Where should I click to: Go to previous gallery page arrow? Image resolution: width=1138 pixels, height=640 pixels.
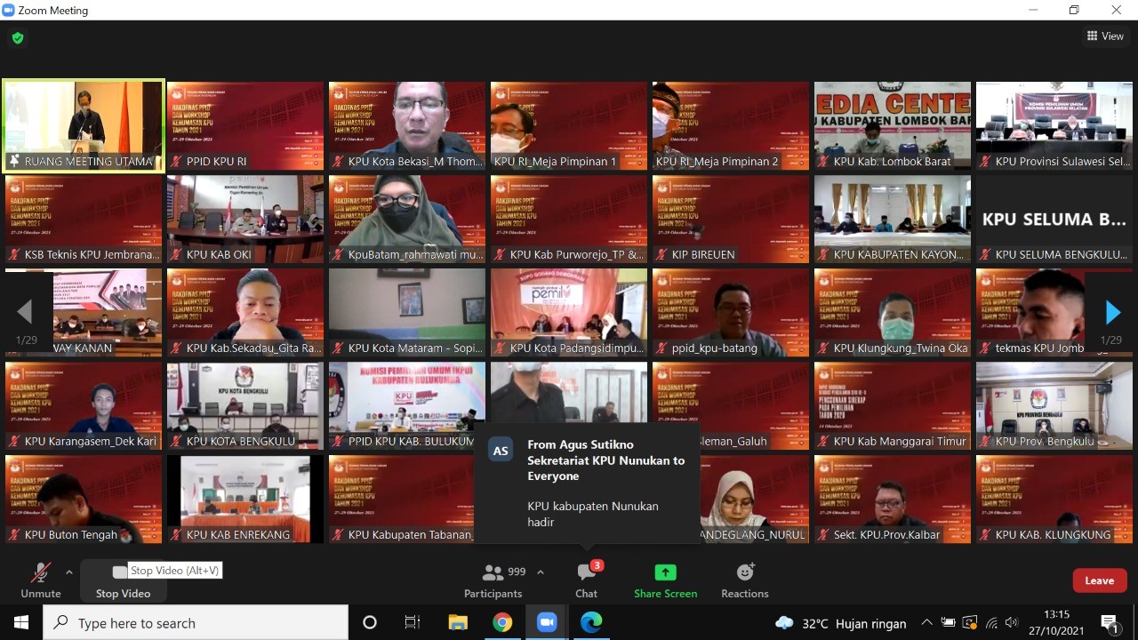click(x=25, y=312)
